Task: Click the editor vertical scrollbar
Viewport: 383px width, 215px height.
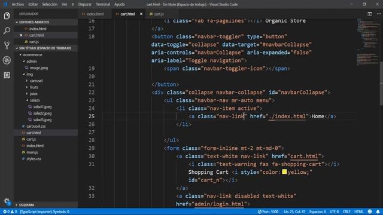Action: click(381, 84)
